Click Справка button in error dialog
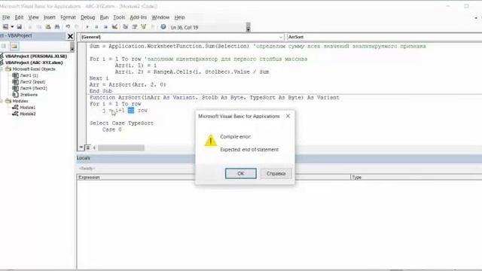Screen dimensions: 482x271 [276, 174]
